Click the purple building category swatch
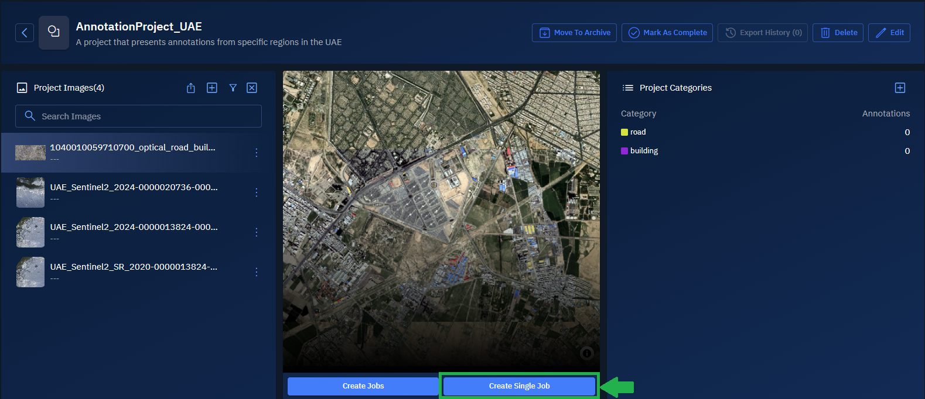 (624, 151)
